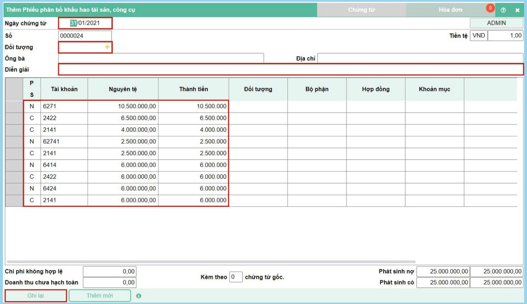The height and width of the screenshot is (304, 527).
Task: Click the red notification badge
Action: coord(490,8)
